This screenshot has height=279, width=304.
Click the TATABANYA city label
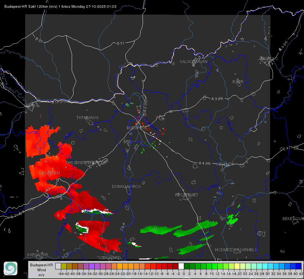(87, 118)
